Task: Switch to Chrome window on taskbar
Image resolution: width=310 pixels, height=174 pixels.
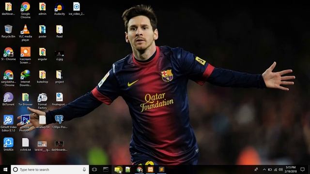Action: (139, 170)
